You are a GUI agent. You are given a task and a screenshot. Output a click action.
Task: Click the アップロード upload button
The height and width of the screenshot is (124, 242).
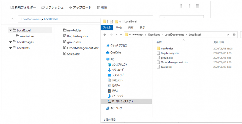(x=80, y=7)
